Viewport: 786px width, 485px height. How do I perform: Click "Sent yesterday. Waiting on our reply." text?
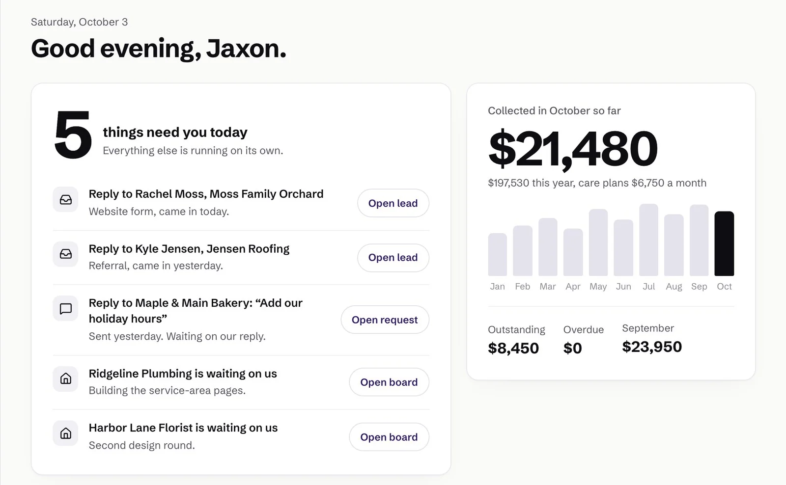click(177, 336)
